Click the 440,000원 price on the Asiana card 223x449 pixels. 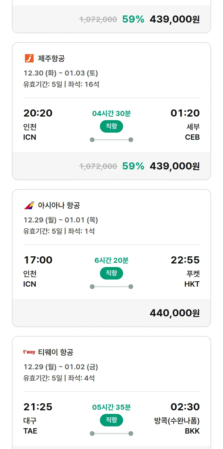coord(175,313)
